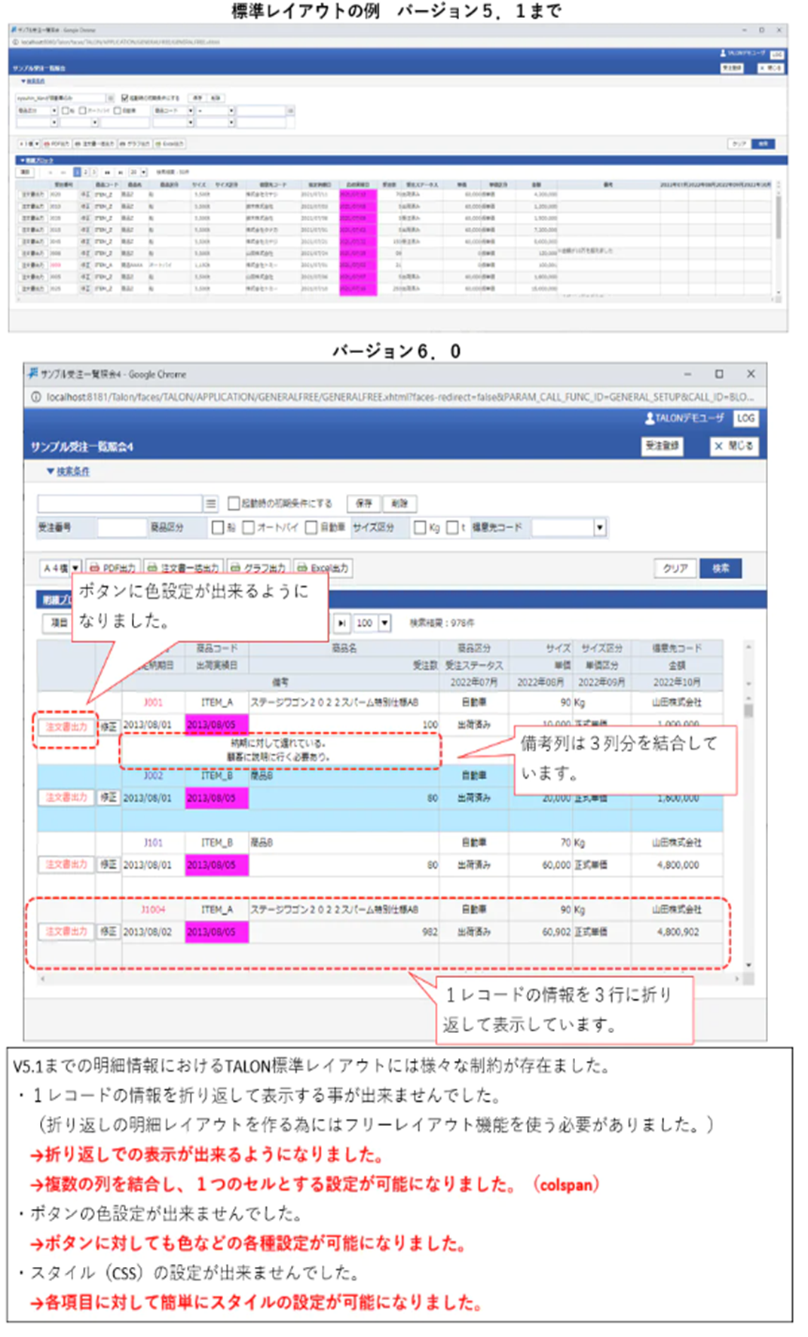Click amount 4,800,902 in J1004 row
This screenshot has width=808, height=1337.
point(678,932)
